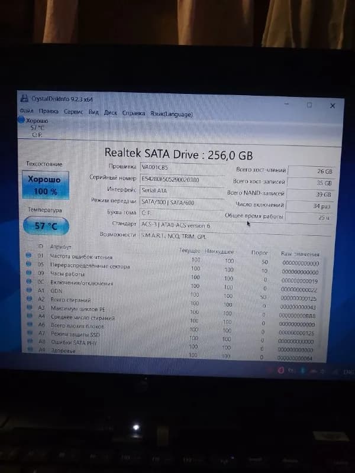Viewport: 355px width, 473px height.
Task: Click the firmware field VA001CB5
Action: [x=182, y=167]
